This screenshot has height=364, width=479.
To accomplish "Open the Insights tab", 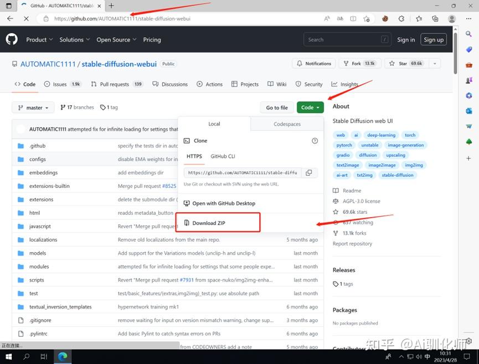I will (x=345, y=84).
